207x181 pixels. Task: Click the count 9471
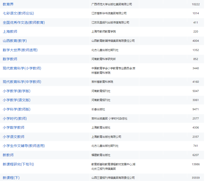(x=196, y=109)
